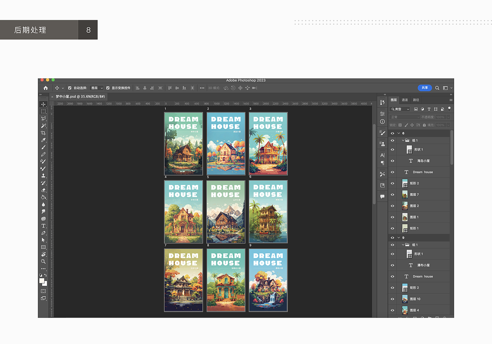Select the Eyedropper tool
492x344 pixels.
(43, 140)
